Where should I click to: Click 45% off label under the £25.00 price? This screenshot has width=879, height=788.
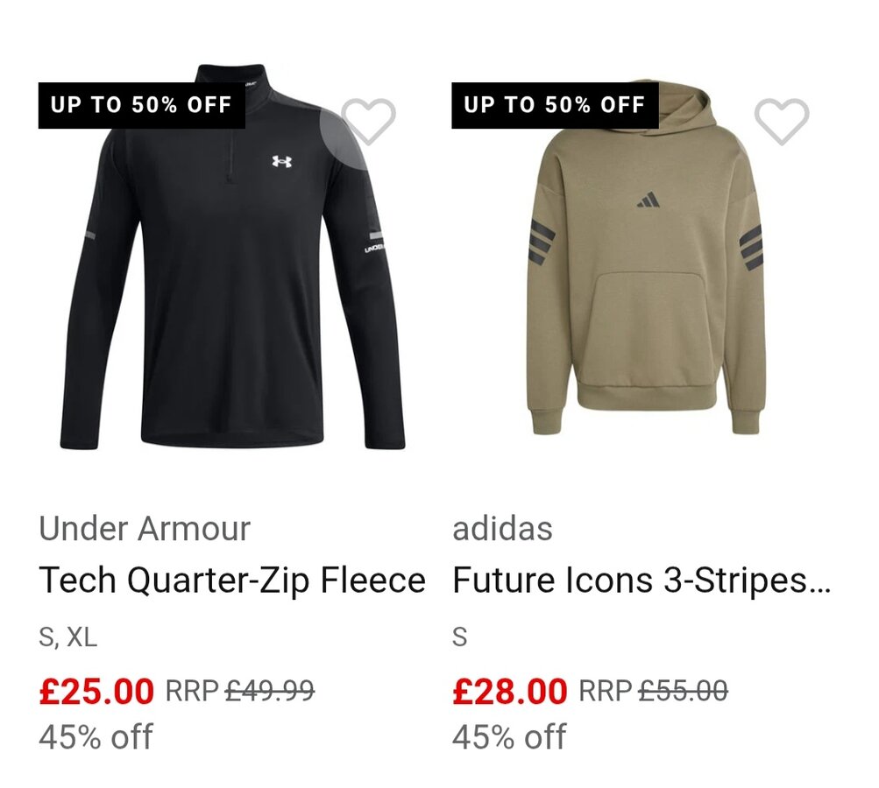pos(96,736)
